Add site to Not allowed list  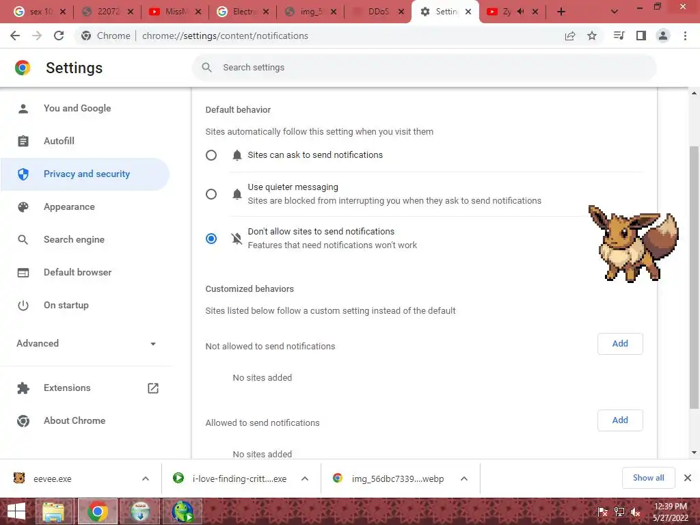pyautogui.click(x=620, y=344)
